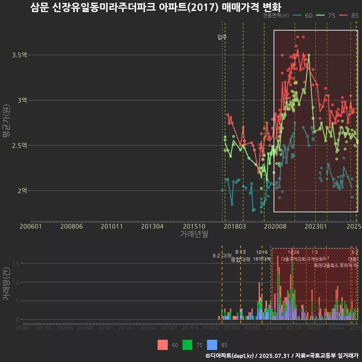Click 201011 on the price chart x-axis
This screenshot has width=362, height=362.
tap(112, 226)
